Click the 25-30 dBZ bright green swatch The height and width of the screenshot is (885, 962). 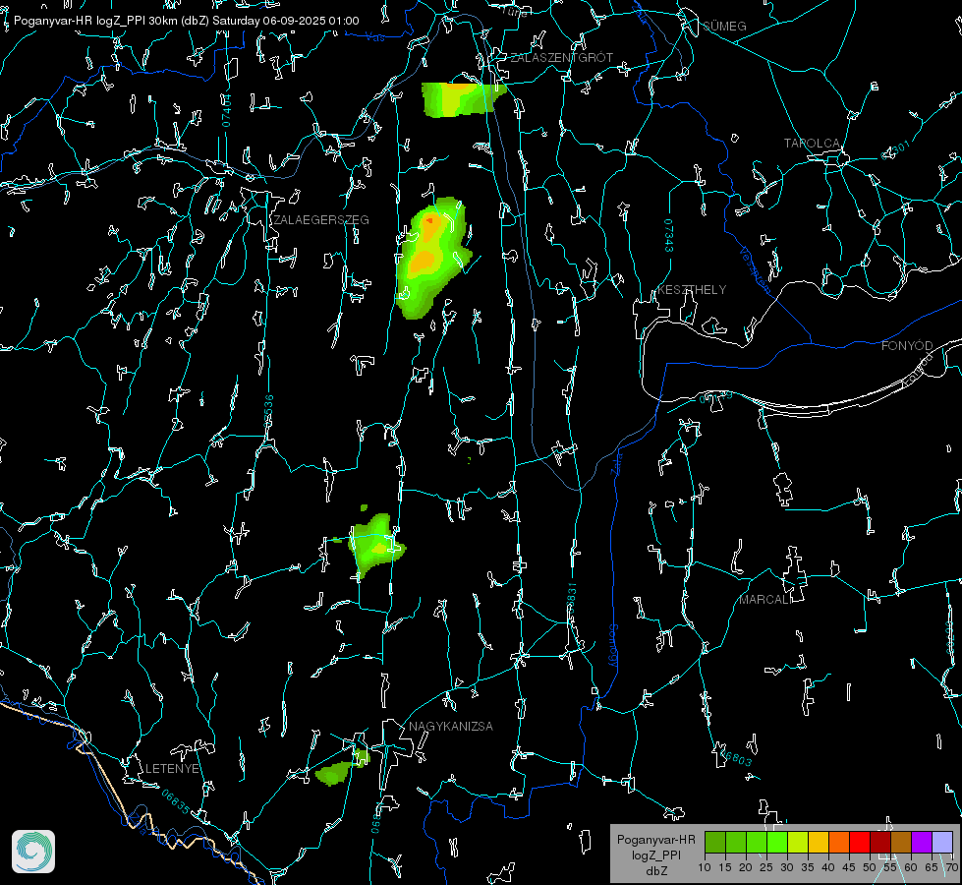tap(777, 842)
